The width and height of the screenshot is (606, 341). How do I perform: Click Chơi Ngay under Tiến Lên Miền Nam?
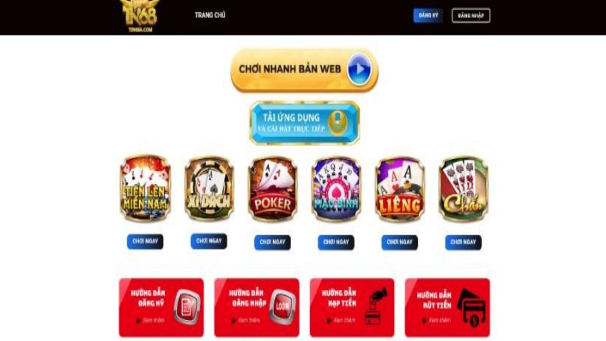(x=145, y=242)
